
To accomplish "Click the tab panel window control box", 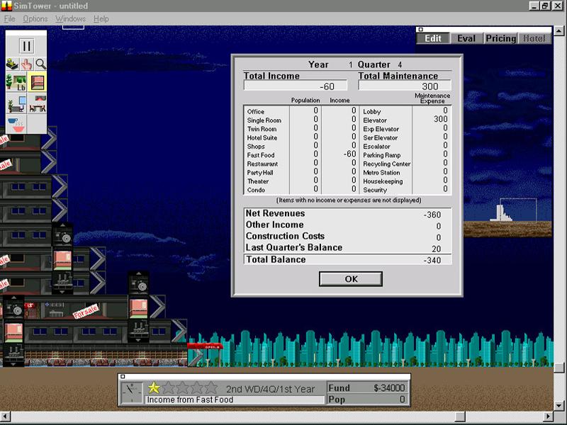I will point(421,30).
